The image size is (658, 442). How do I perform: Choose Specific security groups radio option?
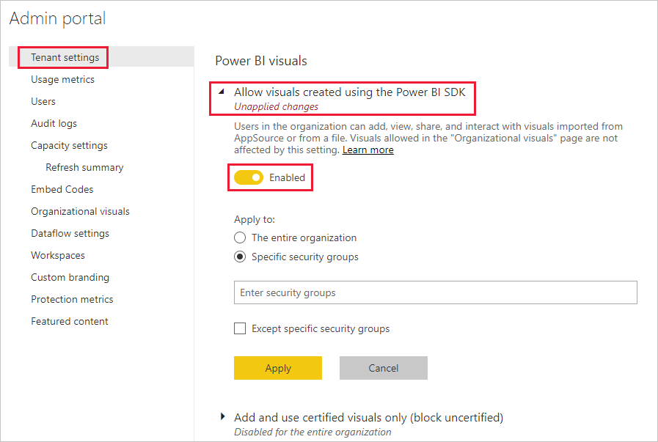point(240,257)
